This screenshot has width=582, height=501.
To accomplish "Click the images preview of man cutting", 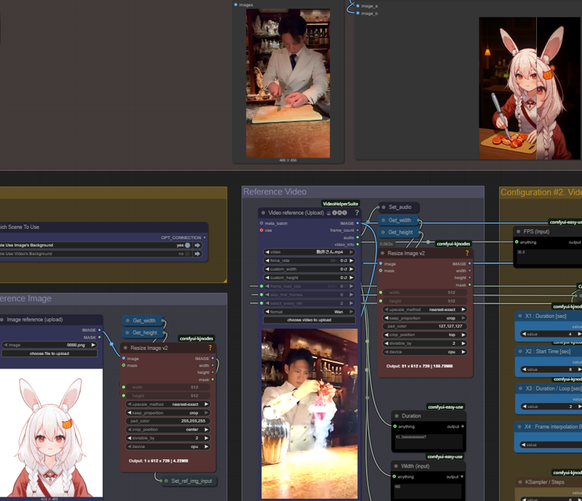I will click(x=288, y=84).
